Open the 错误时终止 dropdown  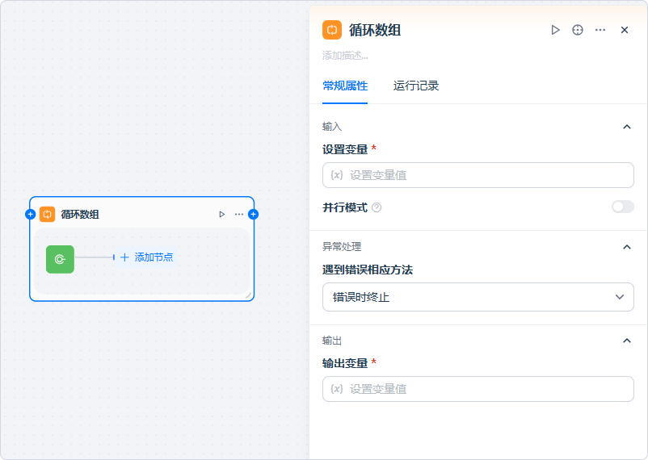[x=478, y=297]
